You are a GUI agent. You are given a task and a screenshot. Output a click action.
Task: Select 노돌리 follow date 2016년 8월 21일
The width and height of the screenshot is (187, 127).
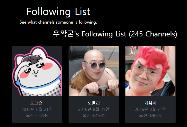point(94,109)
